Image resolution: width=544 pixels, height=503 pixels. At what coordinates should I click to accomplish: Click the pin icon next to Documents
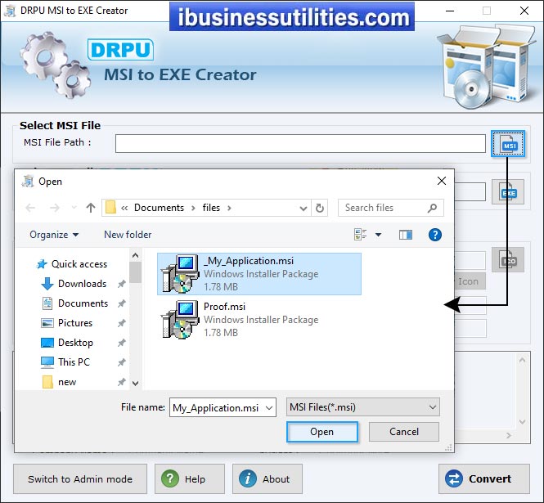click(121, 303)
